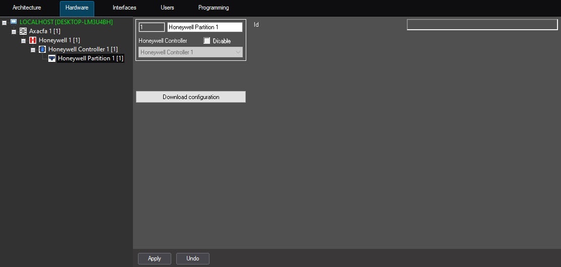Select Honeywell Controller 1 [1] tree item
This screenshot has height=267, width=561.
(83, 49)
